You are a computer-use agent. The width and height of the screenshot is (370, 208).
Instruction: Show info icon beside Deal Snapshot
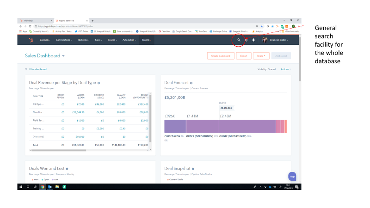[x=193, y=169]
